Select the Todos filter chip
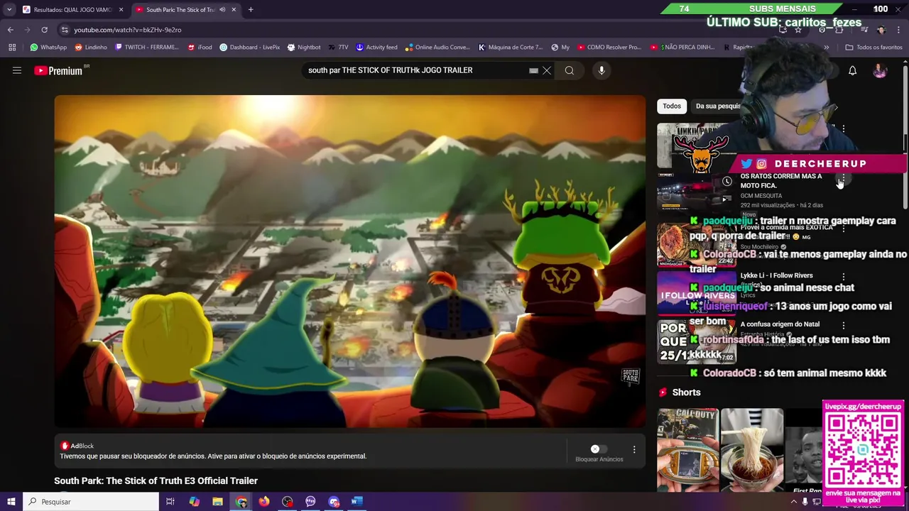 [x=672, y=106]
